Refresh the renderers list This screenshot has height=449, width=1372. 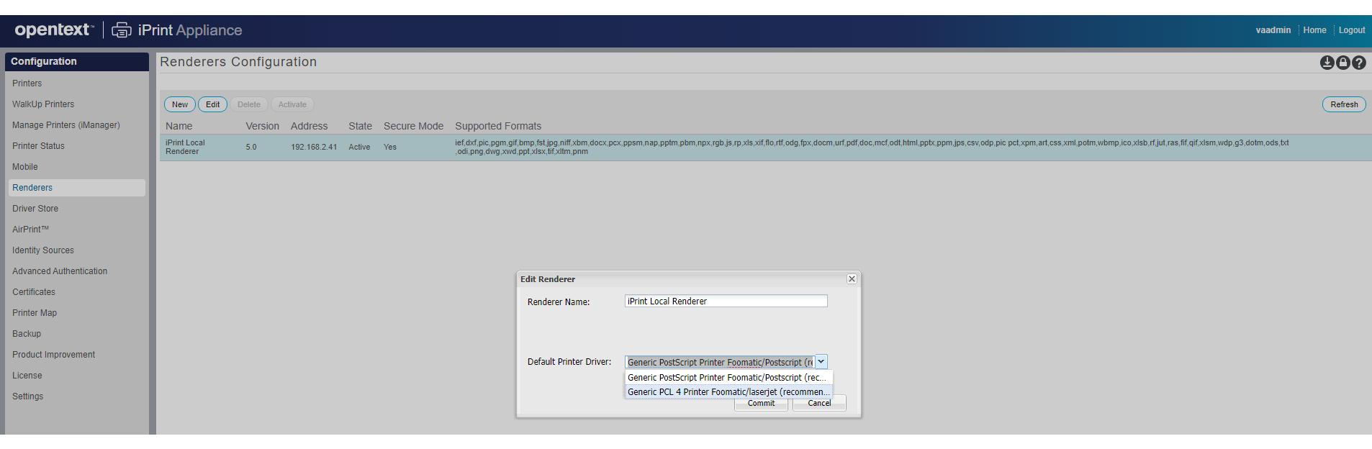pyautogui.click(x=1344, y=104)
